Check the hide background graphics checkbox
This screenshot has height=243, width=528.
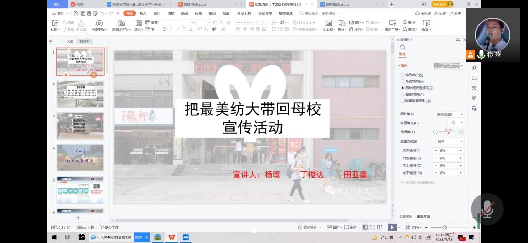tap(403, 101)
